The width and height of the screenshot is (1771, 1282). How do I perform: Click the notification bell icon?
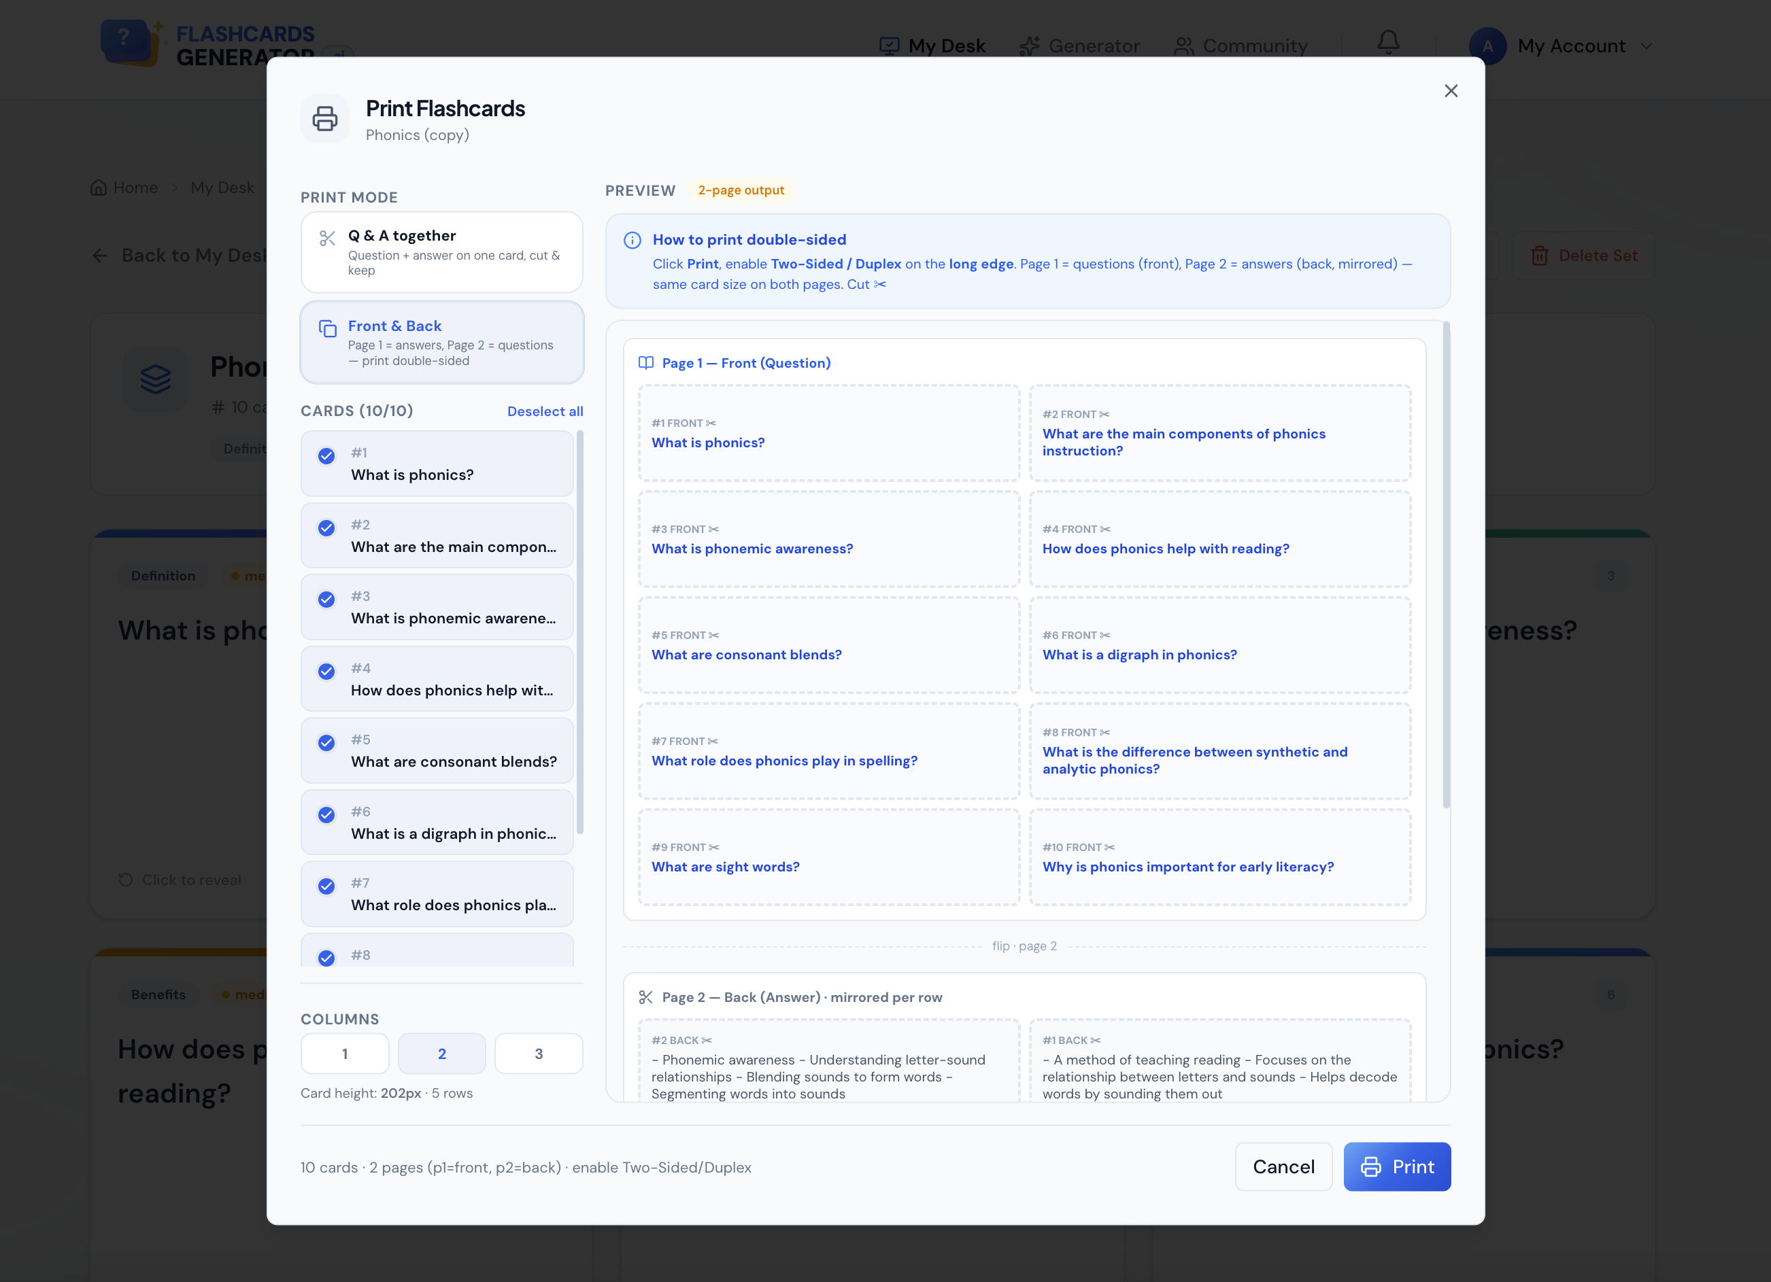click(x=1387, y=42)
